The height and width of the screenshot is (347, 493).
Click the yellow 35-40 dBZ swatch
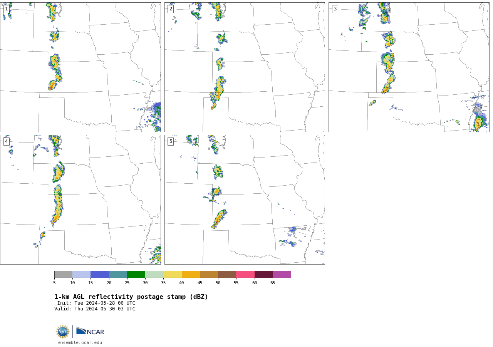(x=173, y=275)
